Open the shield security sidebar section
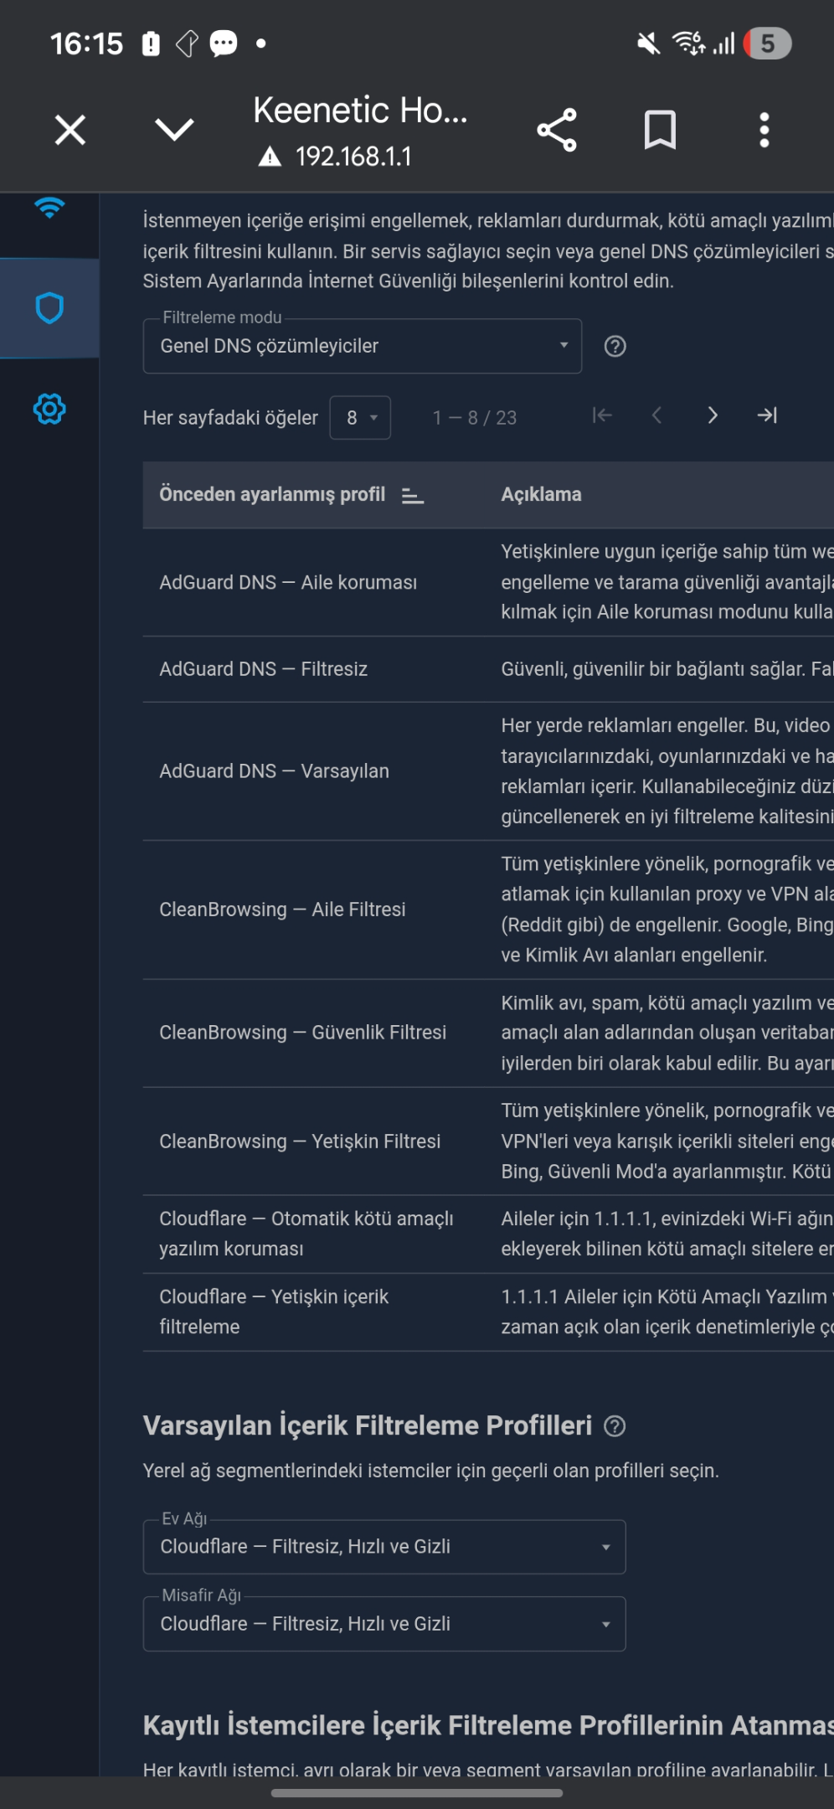Screen dimensions: 834x1809 [x=49, y=308]
